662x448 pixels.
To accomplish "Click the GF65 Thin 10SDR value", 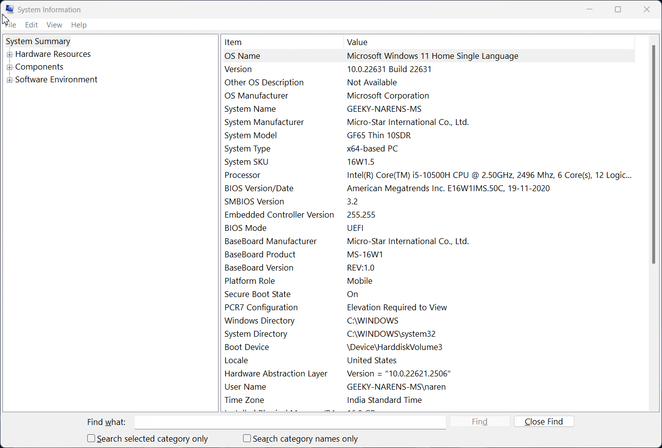I will click(x=379, y=135).
